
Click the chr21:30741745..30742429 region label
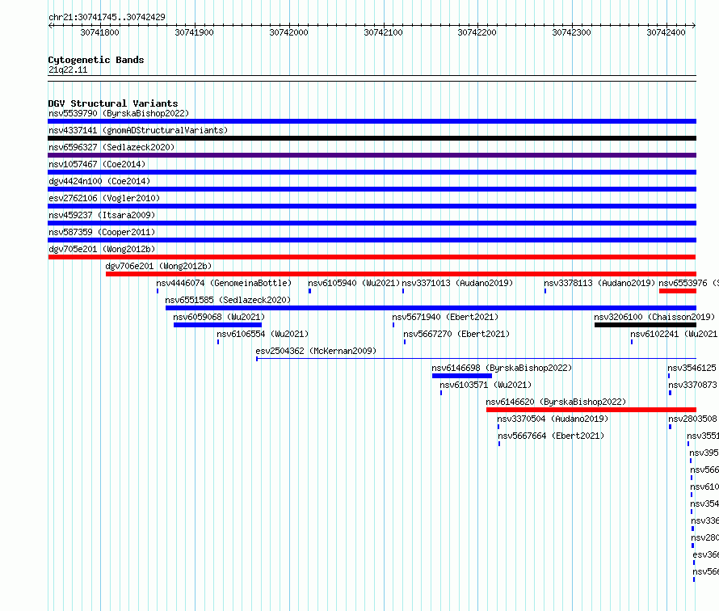coord(107,17)
